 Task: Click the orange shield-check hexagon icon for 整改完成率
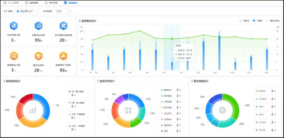pyautogui.click(x=38, y=56)
